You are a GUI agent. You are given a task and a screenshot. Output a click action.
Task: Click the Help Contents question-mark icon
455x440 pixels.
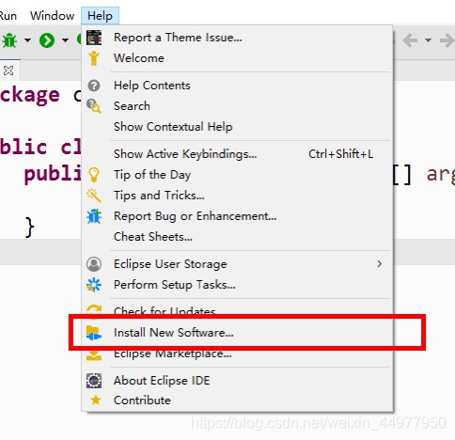click(x=94, y=86)
